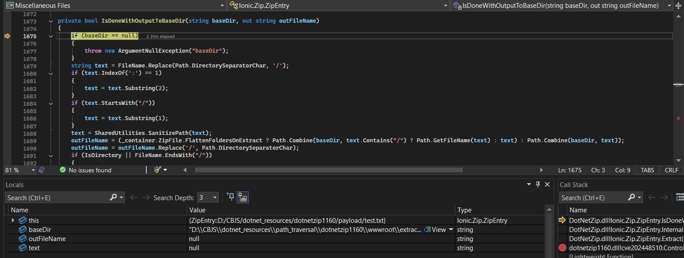Click the Call Stack search input field
Image resolution: width=684 pixels, height=258 pixels.
pos(592,198)
